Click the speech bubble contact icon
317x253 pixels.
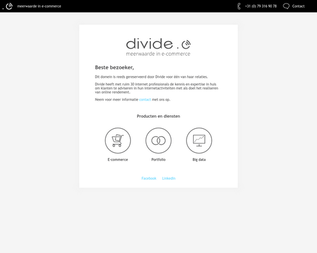click(x=286, y=6)
